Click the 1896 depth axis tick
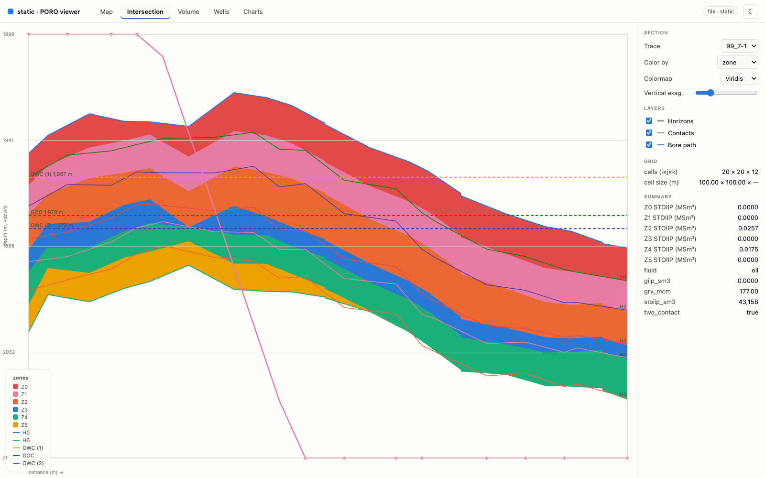Viewport: 765px width, 478px height. [9, 34]
